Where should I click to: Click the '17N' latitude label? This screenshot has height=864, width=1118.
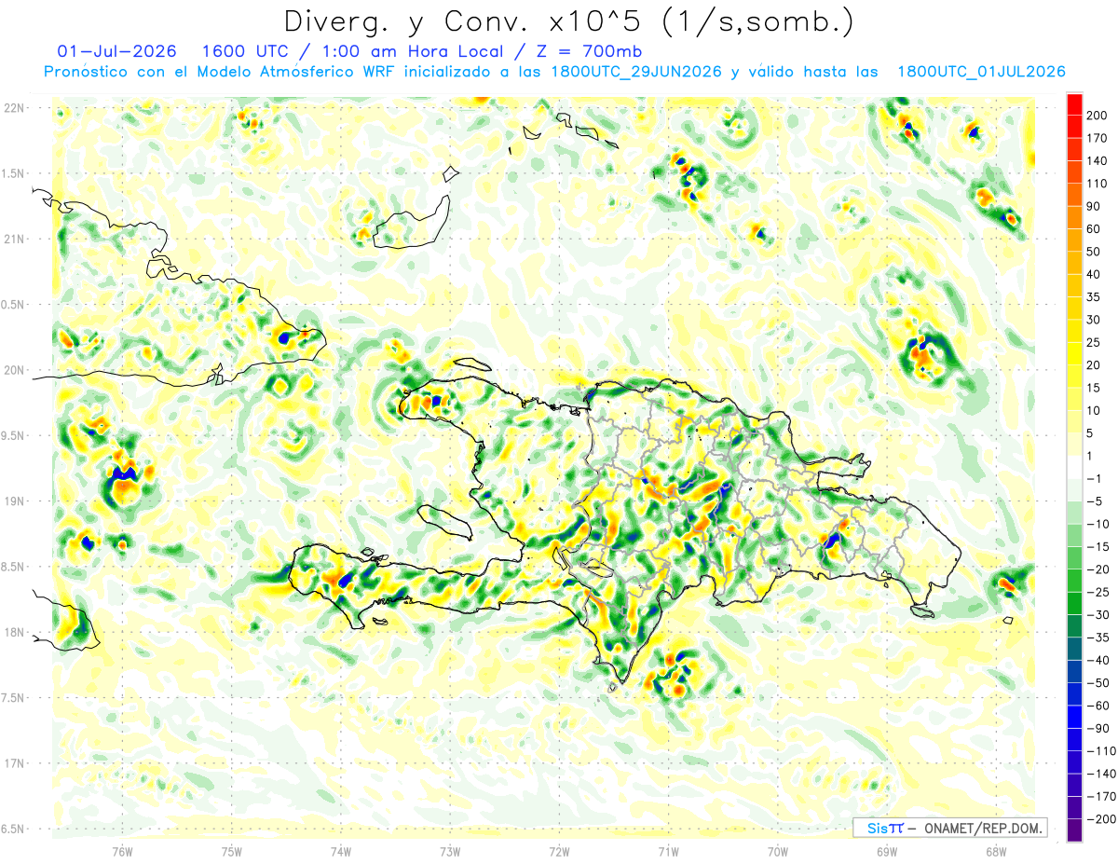pos(14,763)
